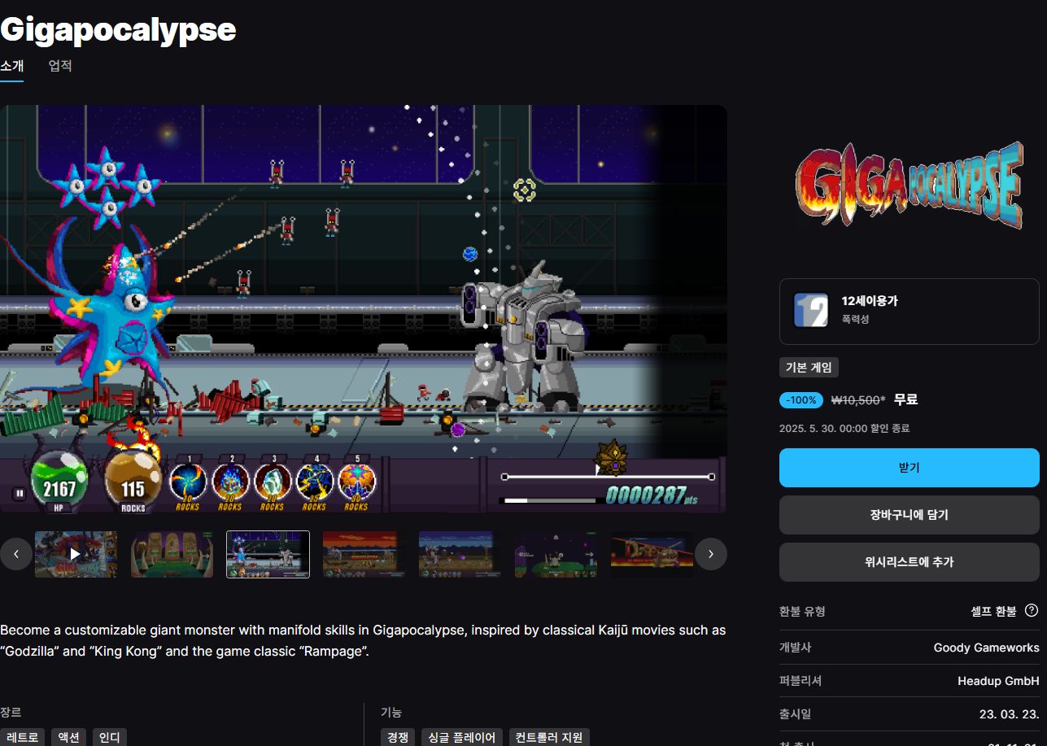The width and height of the screenshot is (1047, 746).
Task: Click the Gigapocalypse logo image
Action: coord(909,185)
